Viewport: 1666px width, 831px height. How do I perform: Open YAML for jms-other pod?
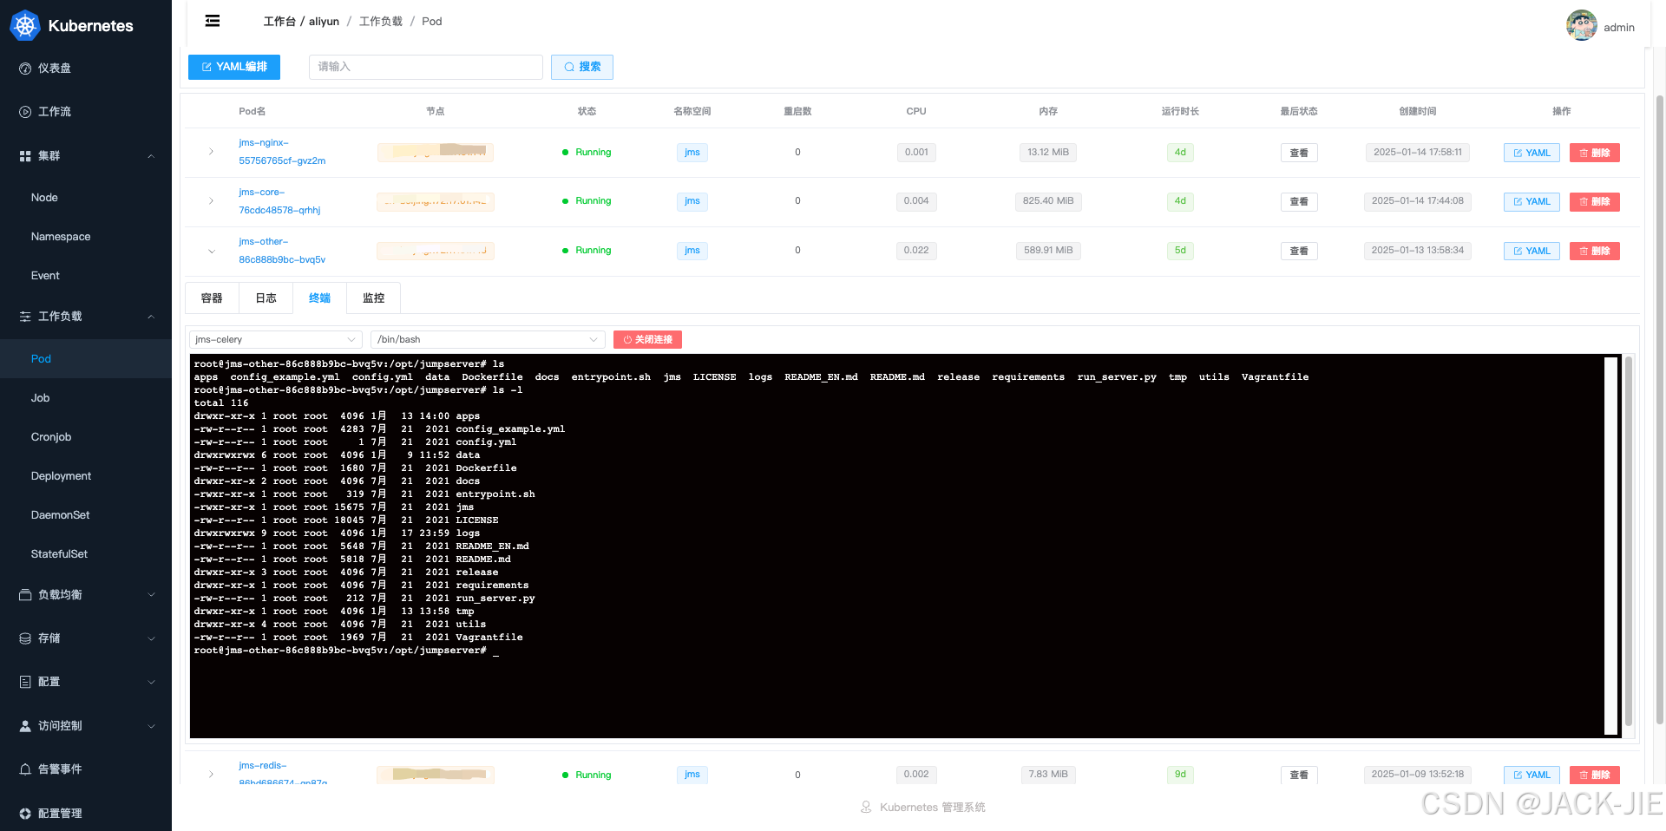[x=1532, y=251]
